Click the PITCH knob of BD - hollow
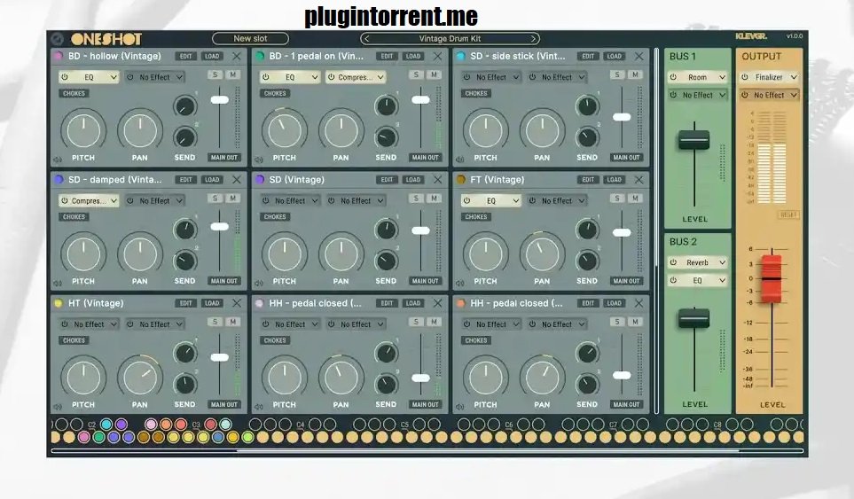 click(x=83, y=130)
